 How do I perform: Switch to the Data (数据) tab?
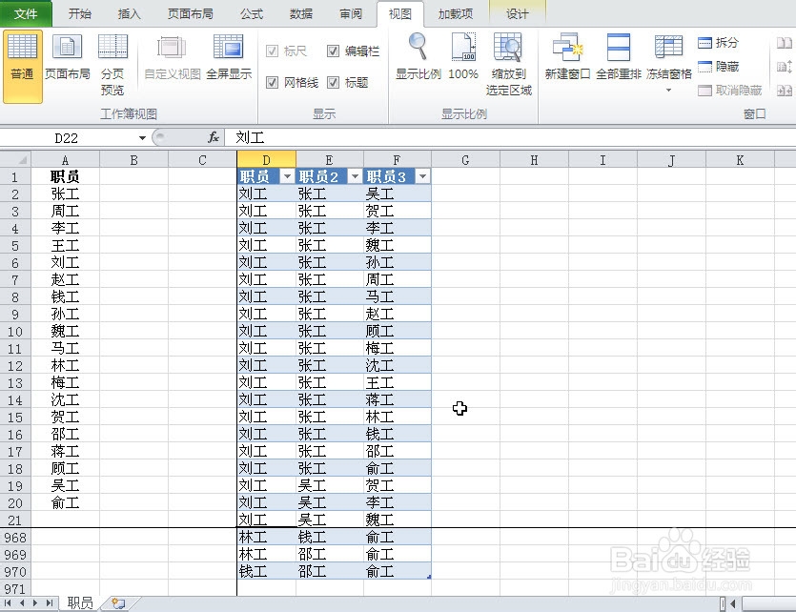point(301,13)
